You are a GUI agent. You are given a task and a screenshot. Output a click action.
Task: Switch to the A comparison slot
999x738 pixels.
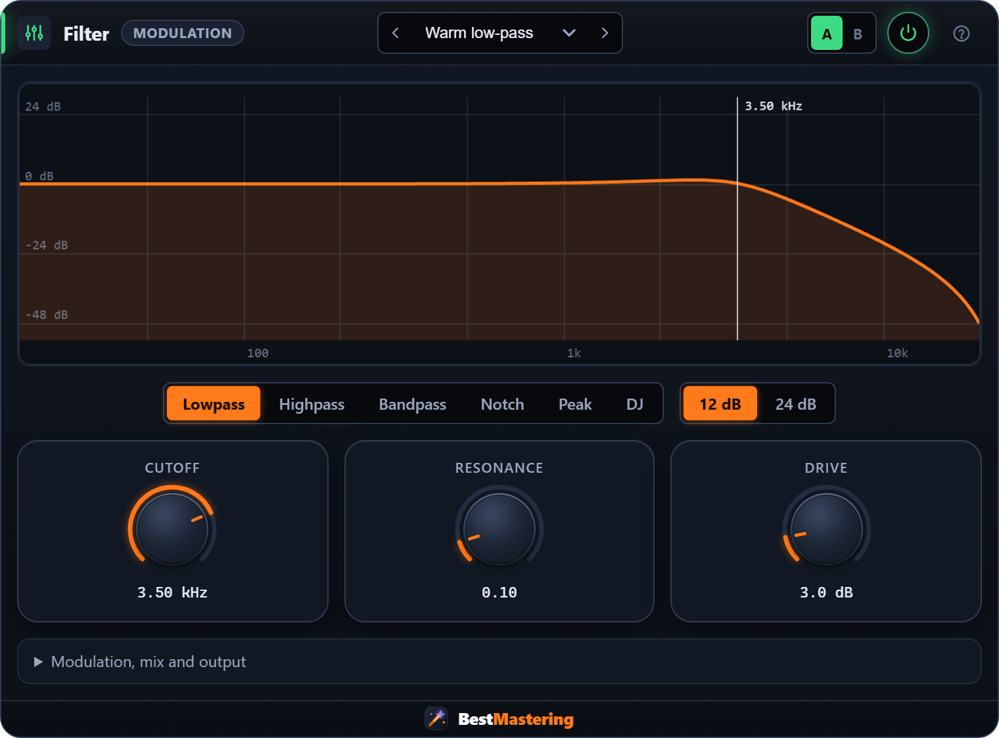827,33
